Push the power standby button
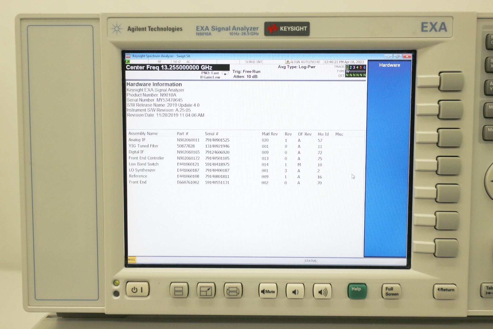The height and width of the screenshot is (329, 493). (x=137, y=289)
